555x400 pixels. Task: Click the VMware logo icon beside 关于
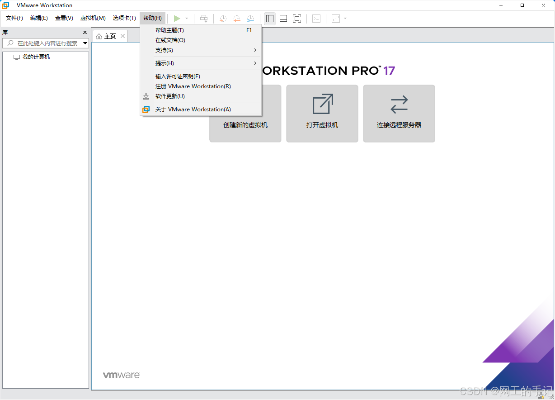(146, 110)
